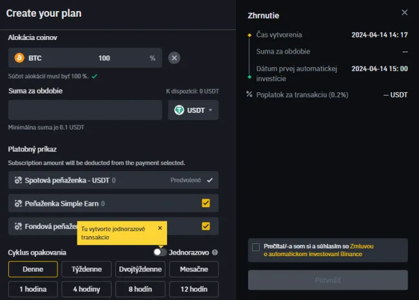Click the Peňaženka Simple Earn wallet icon
Viewport: 419px width, 300px height.
pyautogui.click(x=19, y=203)
